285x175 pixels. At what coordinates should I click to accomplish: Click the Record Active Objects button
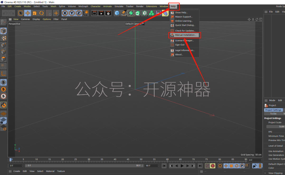click(x=207, y=166)
